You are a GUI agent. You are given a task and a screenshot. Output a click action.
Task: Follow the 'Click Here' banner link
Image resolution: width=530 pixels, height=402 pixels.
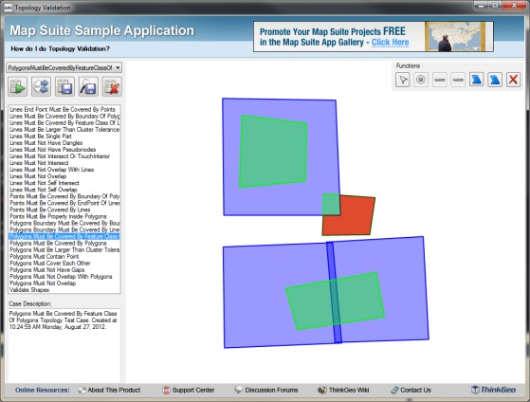(x=390, y=43)
